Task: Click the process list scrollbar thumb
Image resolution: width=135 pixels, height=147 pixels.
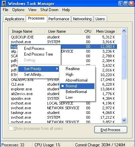Action: pos(124,57)
